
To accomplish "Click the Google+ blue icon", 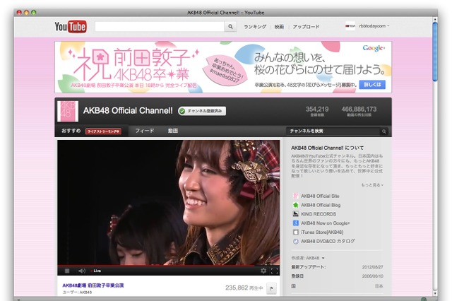I will [295, 223].
